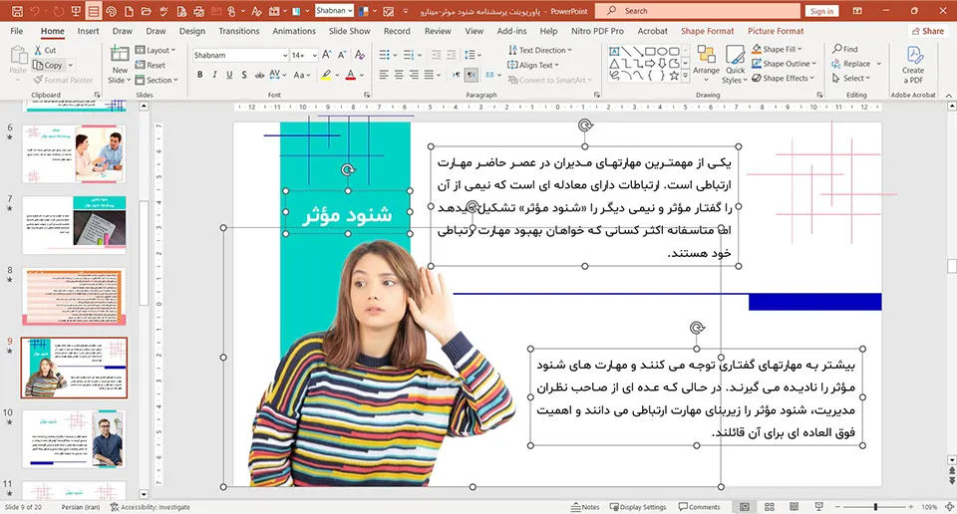The image size is (957, 514).
Task: Click the Quick Print icon in title bar
Action: click(x=199, y=11)
